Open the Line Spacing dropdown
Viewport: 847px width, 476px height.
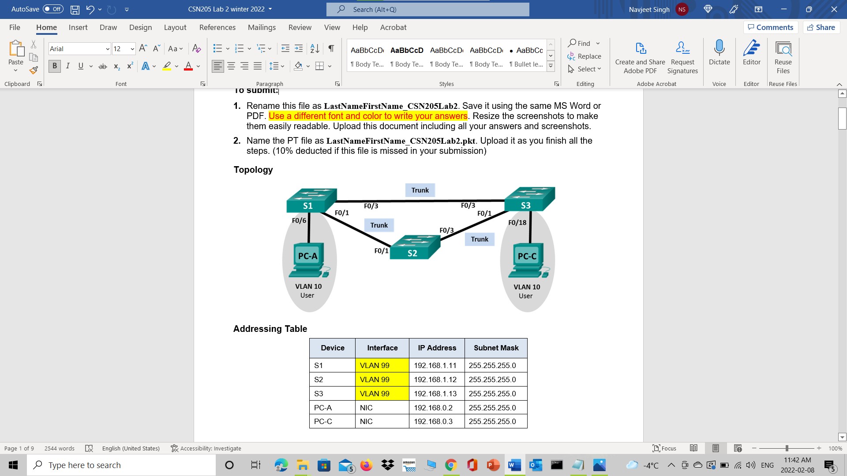click(277, 66)
